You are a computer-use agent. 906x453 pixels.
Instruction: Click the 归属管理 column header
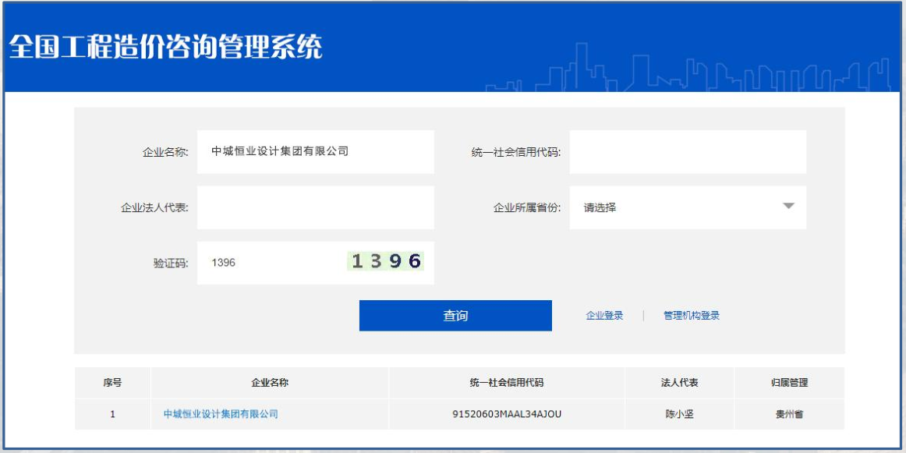[789, 383]
